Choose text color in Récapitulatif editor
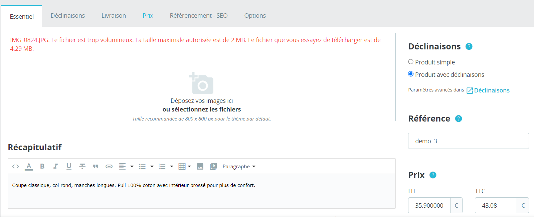Image resolution: width=534 pixels, height=217 pixels. pos(29,166)
